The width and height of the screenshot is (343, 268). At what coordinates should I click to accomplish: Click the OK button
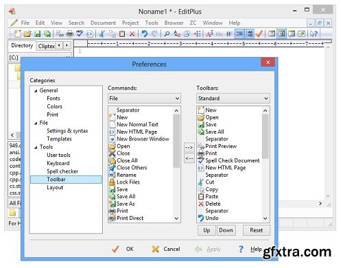(x=123, y=249)
